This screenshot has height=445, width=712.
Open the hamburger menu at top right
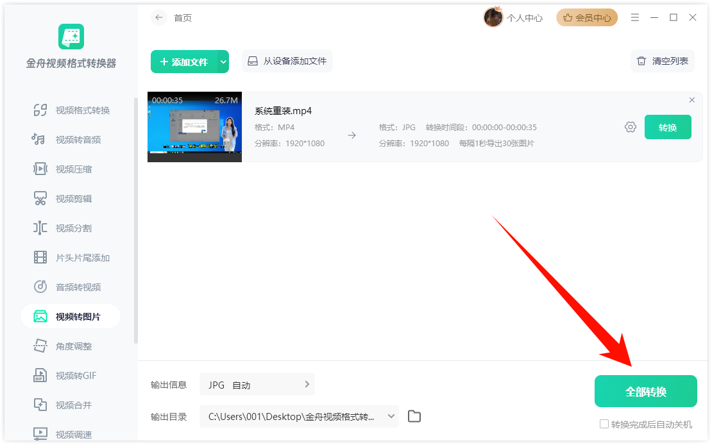(x=634, y=17)
